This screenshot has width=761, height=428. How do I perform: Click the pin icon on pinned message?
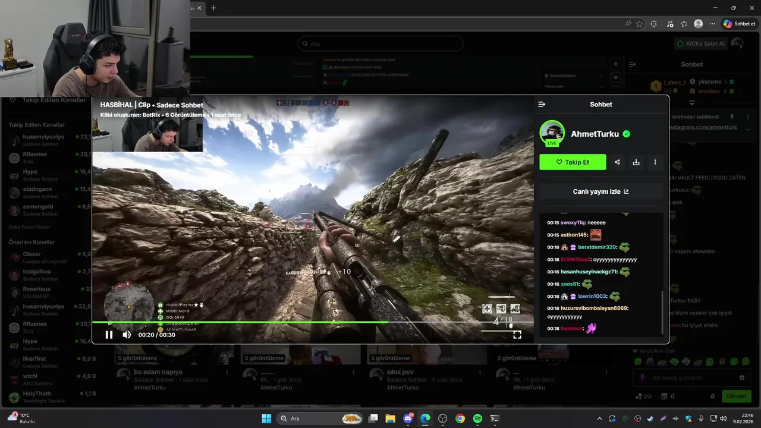tap(732, 117)
